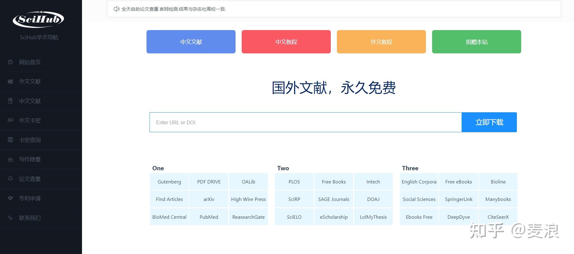Open the DeepDyve link

[x=459, y=217]
